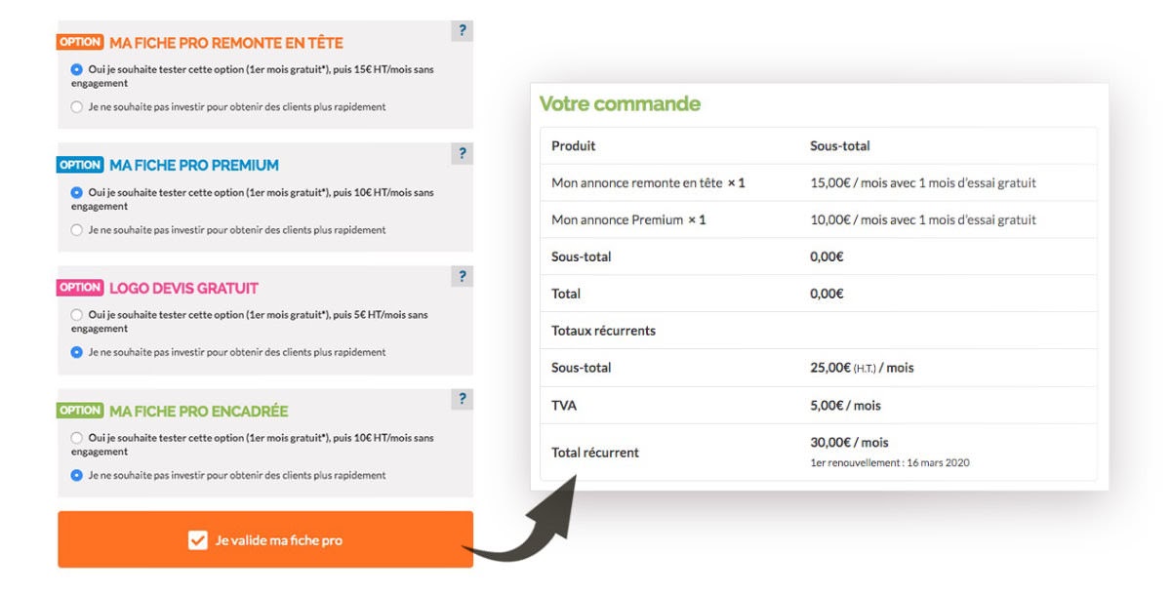Click help icon next to Ma Fiche Pro Encadrée

coord(461,399)
